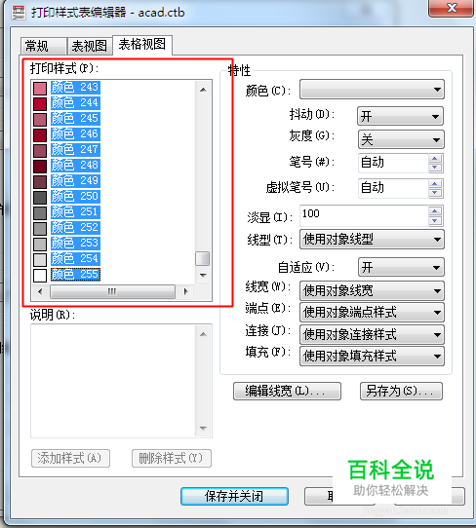Select 颜色 246 in print styles
This screenshot has height=528, width=476.
pos(75,134)
